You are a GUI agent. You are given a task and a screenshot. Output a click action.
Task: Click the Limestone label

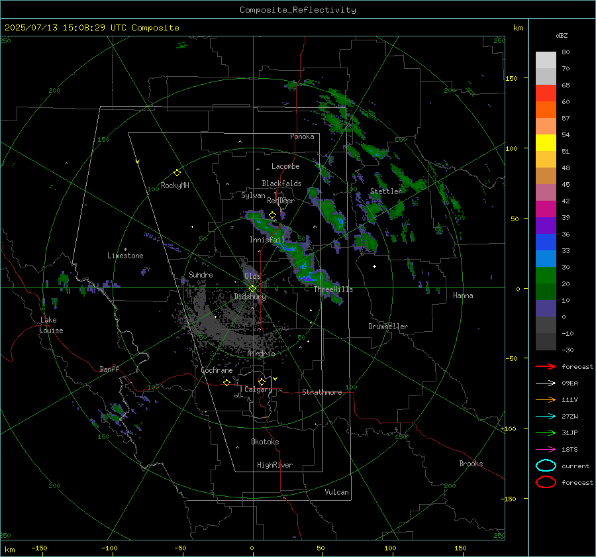(x=125, y=256)
